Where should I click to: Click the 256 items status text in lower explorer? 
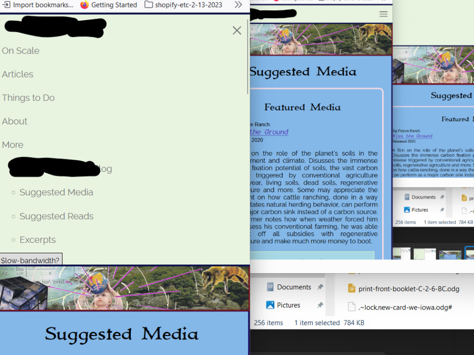click(x=268, y=323)
